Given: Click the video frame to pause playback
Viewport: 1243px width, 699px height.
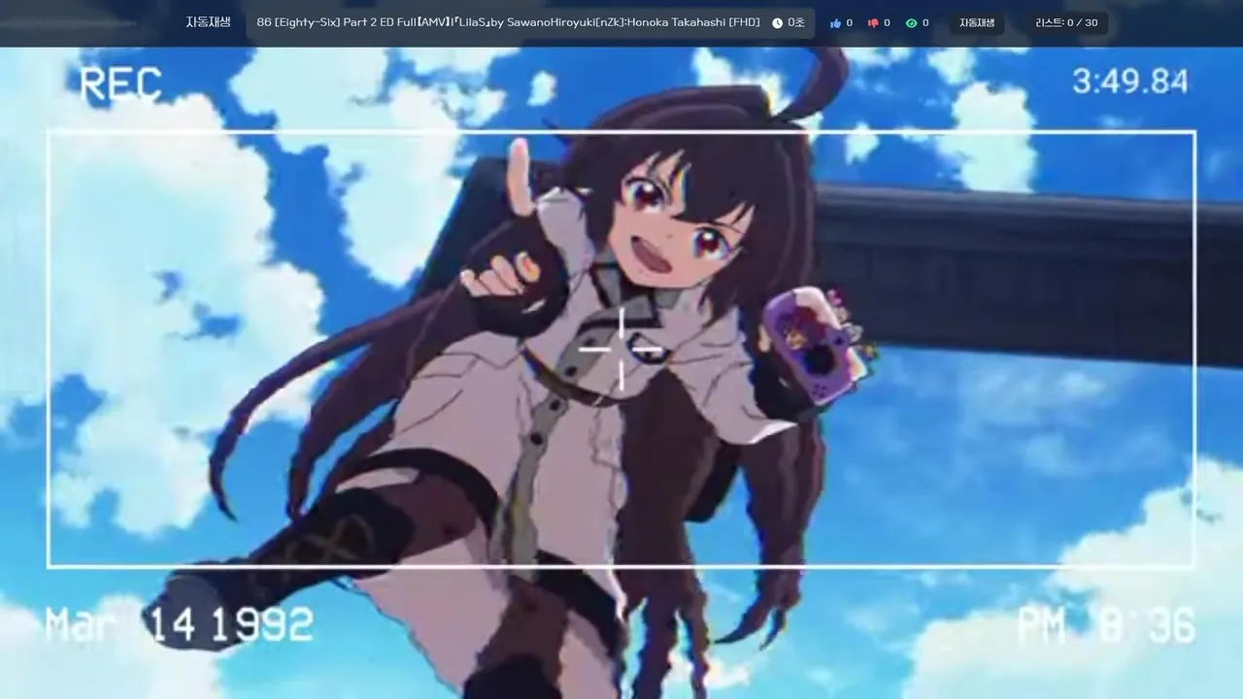Looking at the screenshot, I should click(621, 373).
